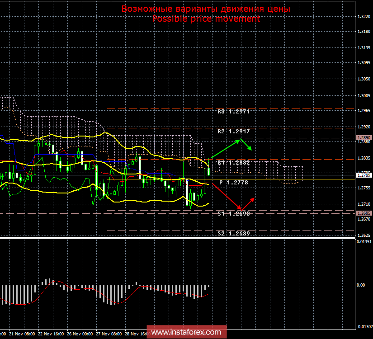Click the 0.01351 indicator scale value
373x339 pixels.
[x=364, y=242]
